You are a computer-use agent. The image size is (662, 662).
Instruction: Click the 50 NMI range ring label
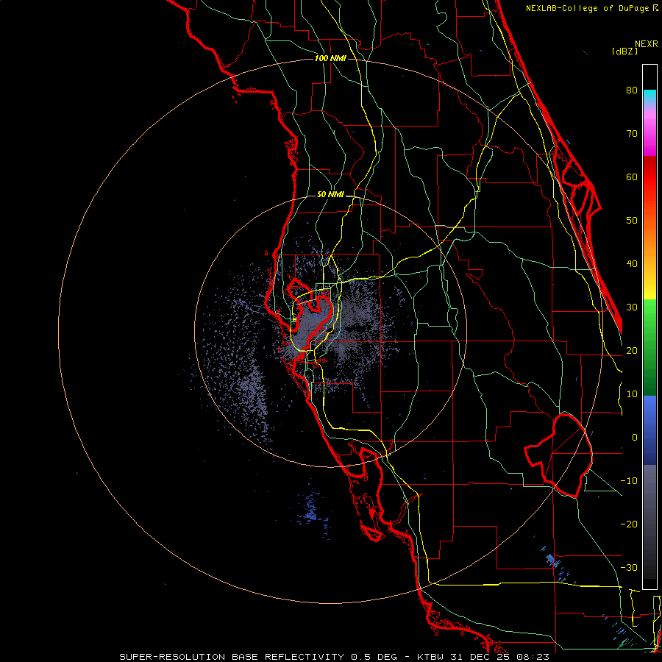point(330,195)
